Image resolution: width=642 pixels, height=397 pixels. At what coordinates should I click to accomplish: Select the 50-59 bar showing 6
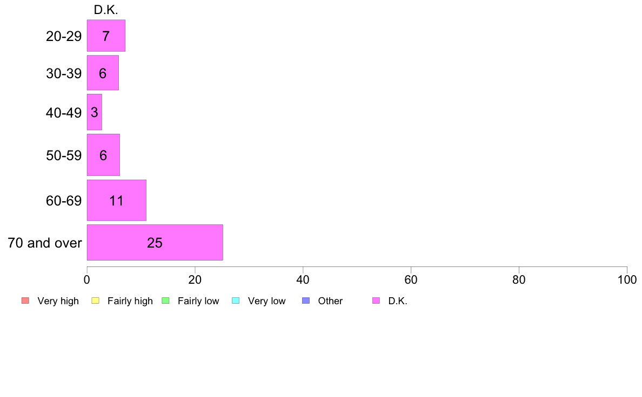coord(103,155)
